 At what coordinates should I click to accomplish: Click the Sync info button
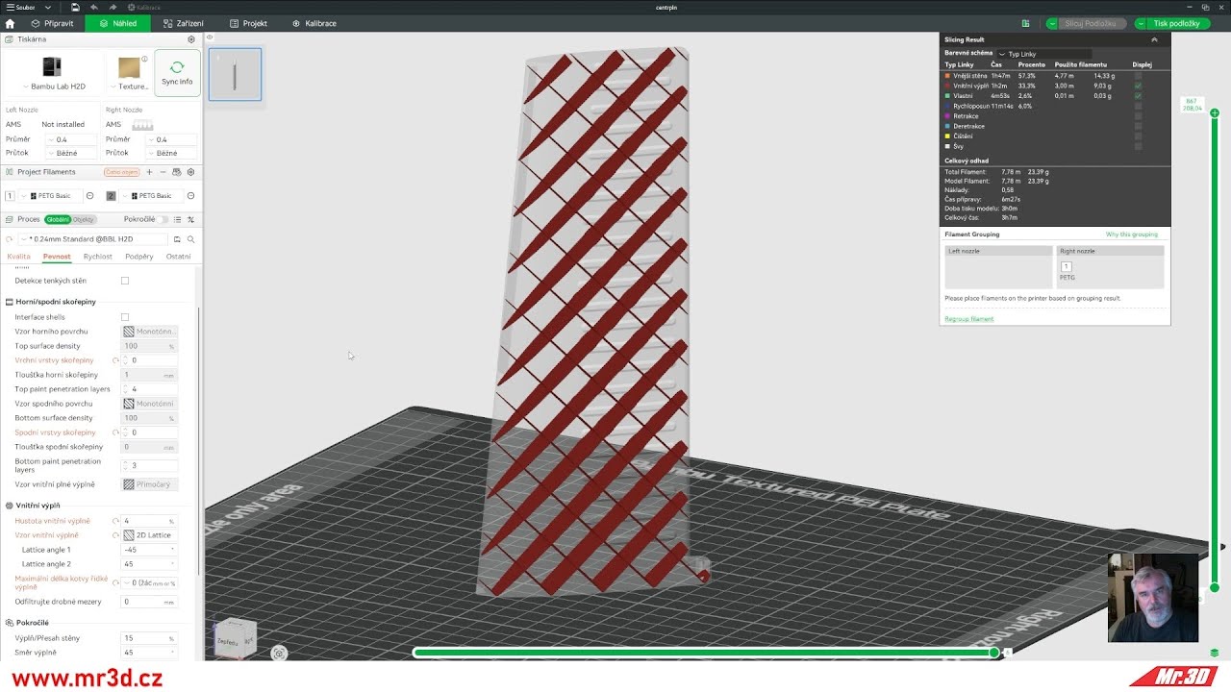click(177, 73)
